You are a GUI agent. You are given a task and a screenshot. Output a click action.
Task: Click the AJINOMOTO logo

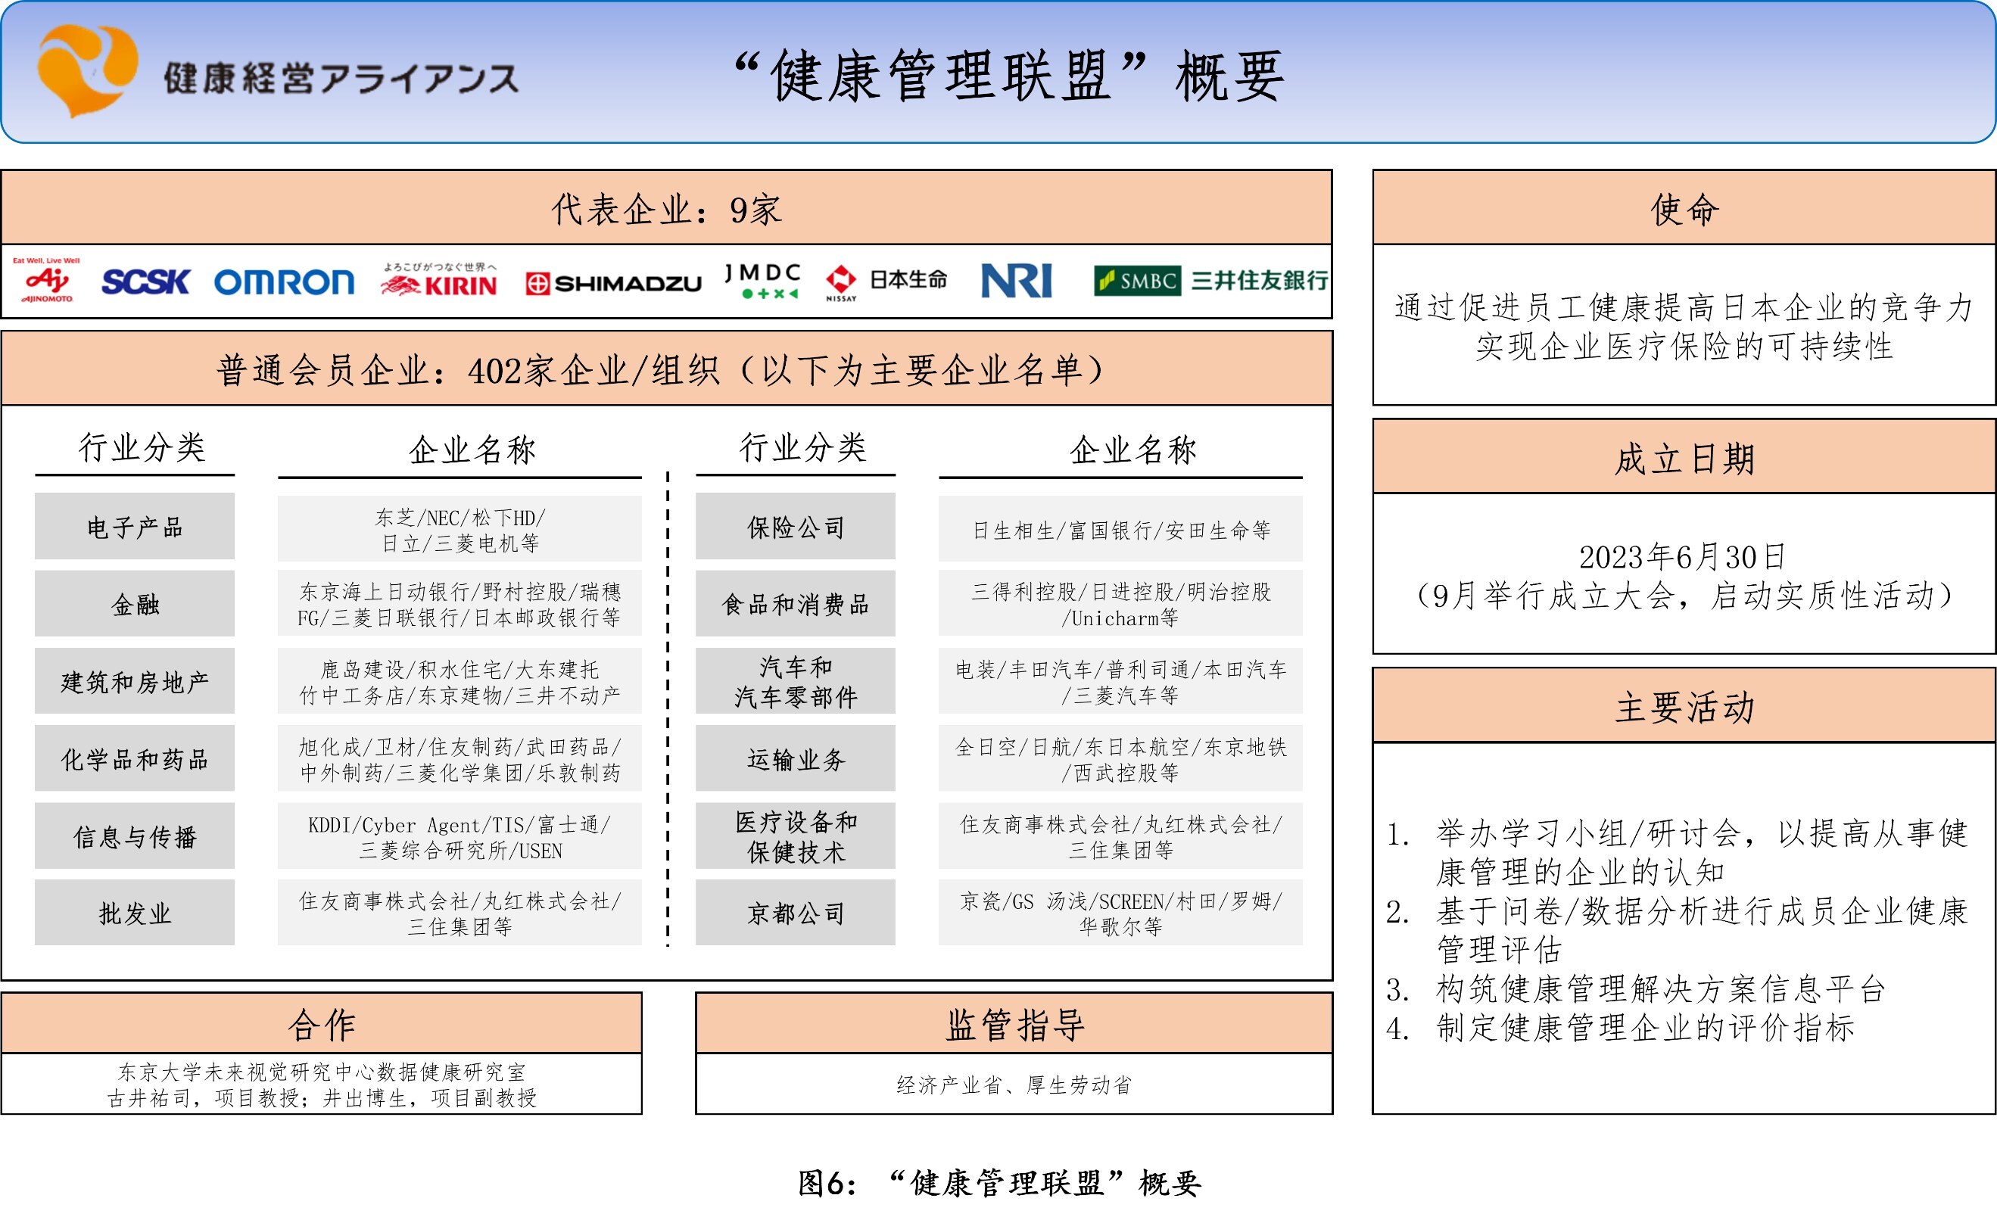click(48, 282)
